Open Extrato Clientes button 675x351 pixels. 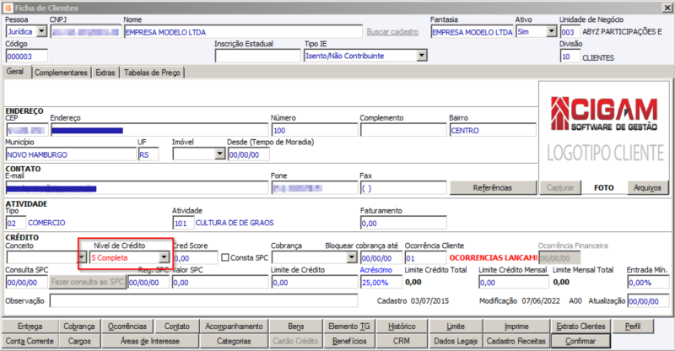(x=580, y=327)
